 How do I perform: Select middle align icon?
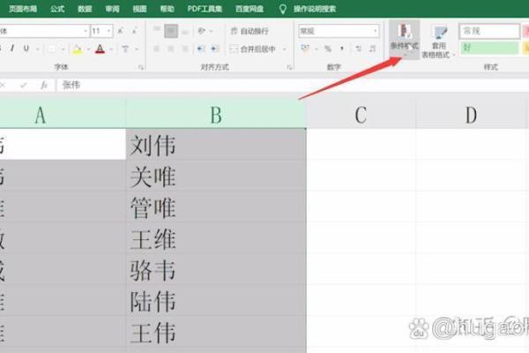171,31
